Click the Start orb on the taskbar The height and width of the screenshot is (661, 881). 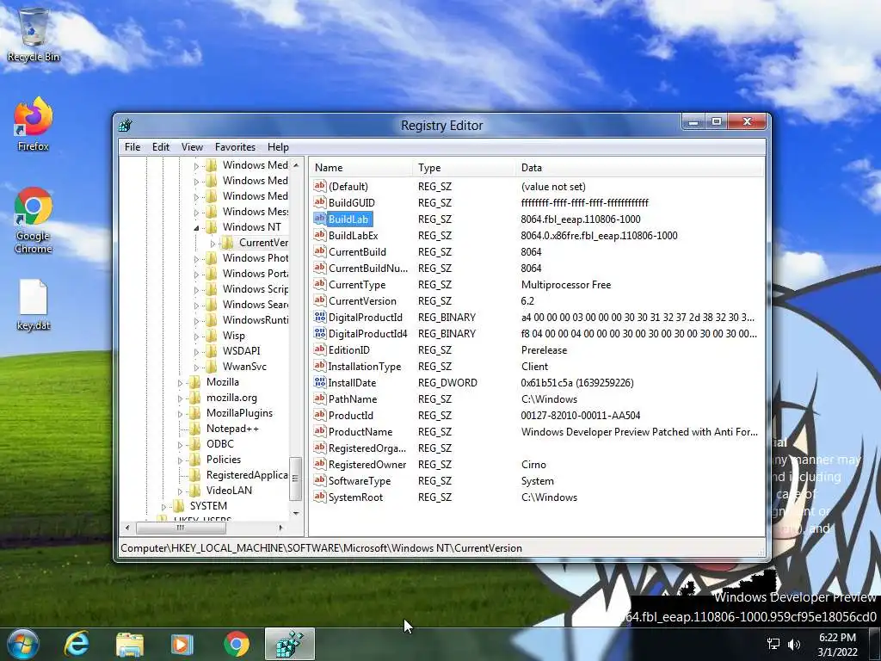tap(22, 644)
